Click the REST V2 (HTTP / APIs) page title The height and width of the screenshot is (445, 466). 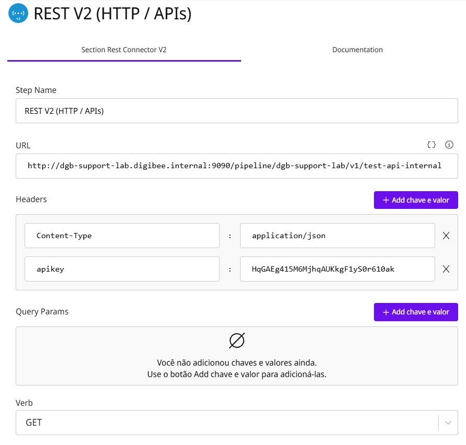click(112, 14)
